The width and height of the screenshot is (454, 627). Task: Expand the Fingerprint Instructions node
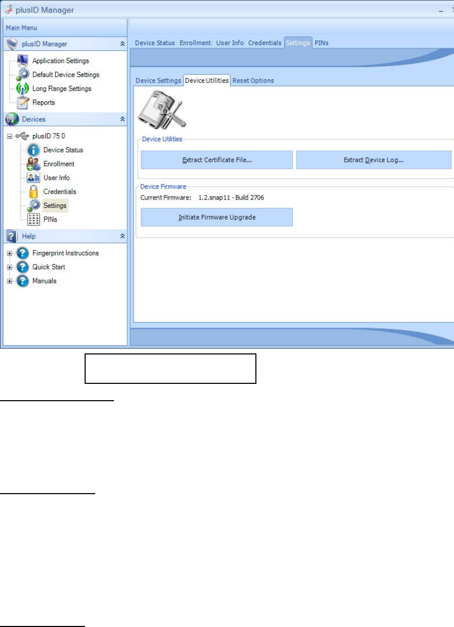pos(9,253)
